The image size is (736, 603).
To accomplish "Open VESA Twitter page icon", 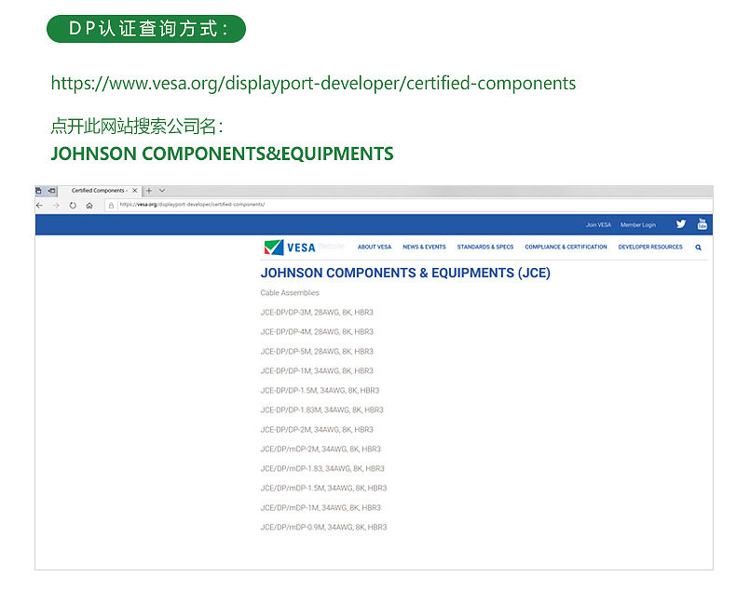I will pyautogui.click(x=681, y=224).
